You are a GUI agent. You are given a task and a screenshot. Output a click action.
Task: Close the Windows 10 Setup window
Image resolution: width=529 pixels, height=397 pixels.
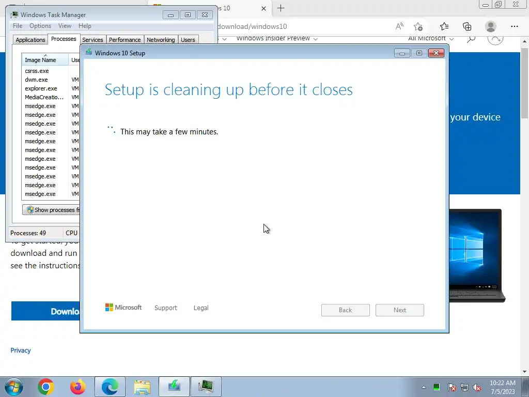[436, 53]
